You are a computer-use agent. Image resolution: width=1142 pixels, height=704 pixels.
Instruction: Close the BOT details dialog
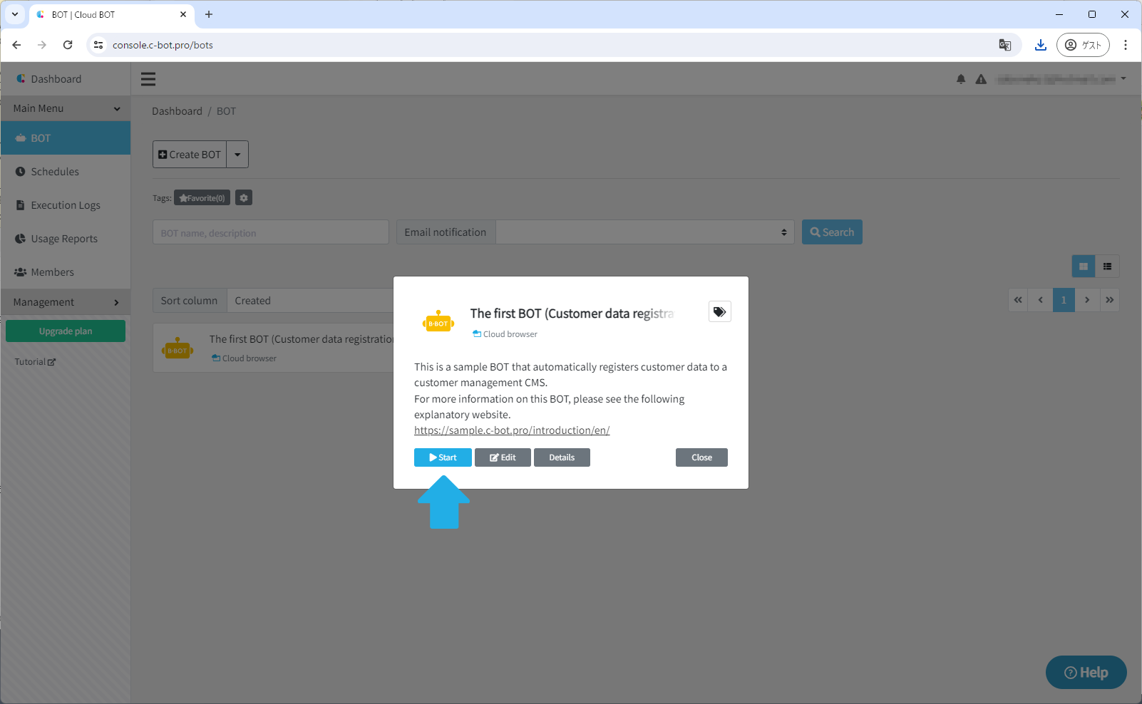[701, 457]
